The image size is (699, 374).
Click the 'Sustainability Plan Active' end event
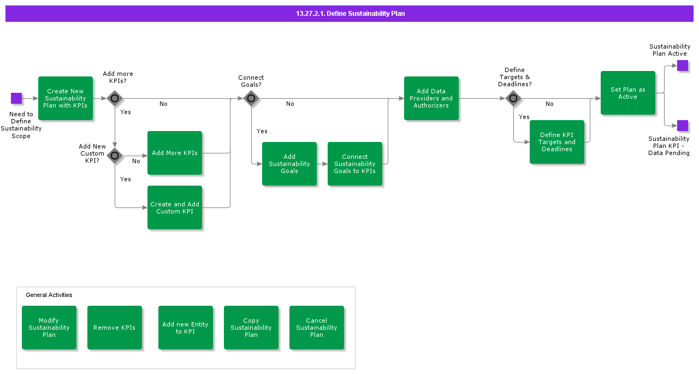coord(683,66)
